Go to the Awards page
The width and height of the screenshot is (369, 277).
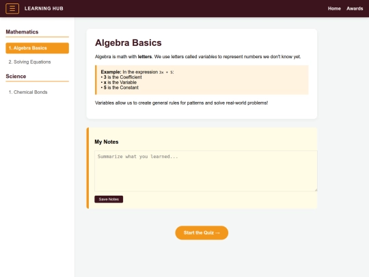coord(355,8)
